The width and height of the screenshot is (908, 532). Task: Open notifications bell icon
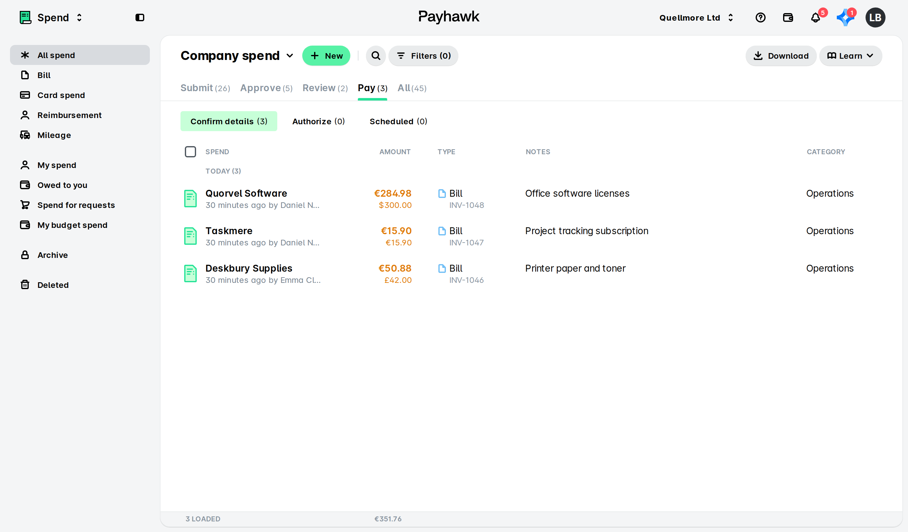(816, 17)
